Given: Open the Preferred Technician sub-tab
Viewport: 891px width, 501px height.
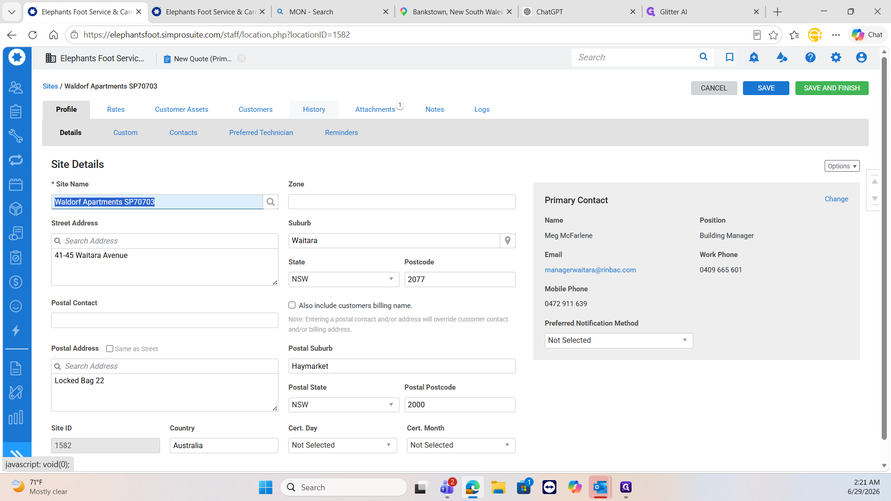Looking at the screenshot, I should (x=261, y=133).
